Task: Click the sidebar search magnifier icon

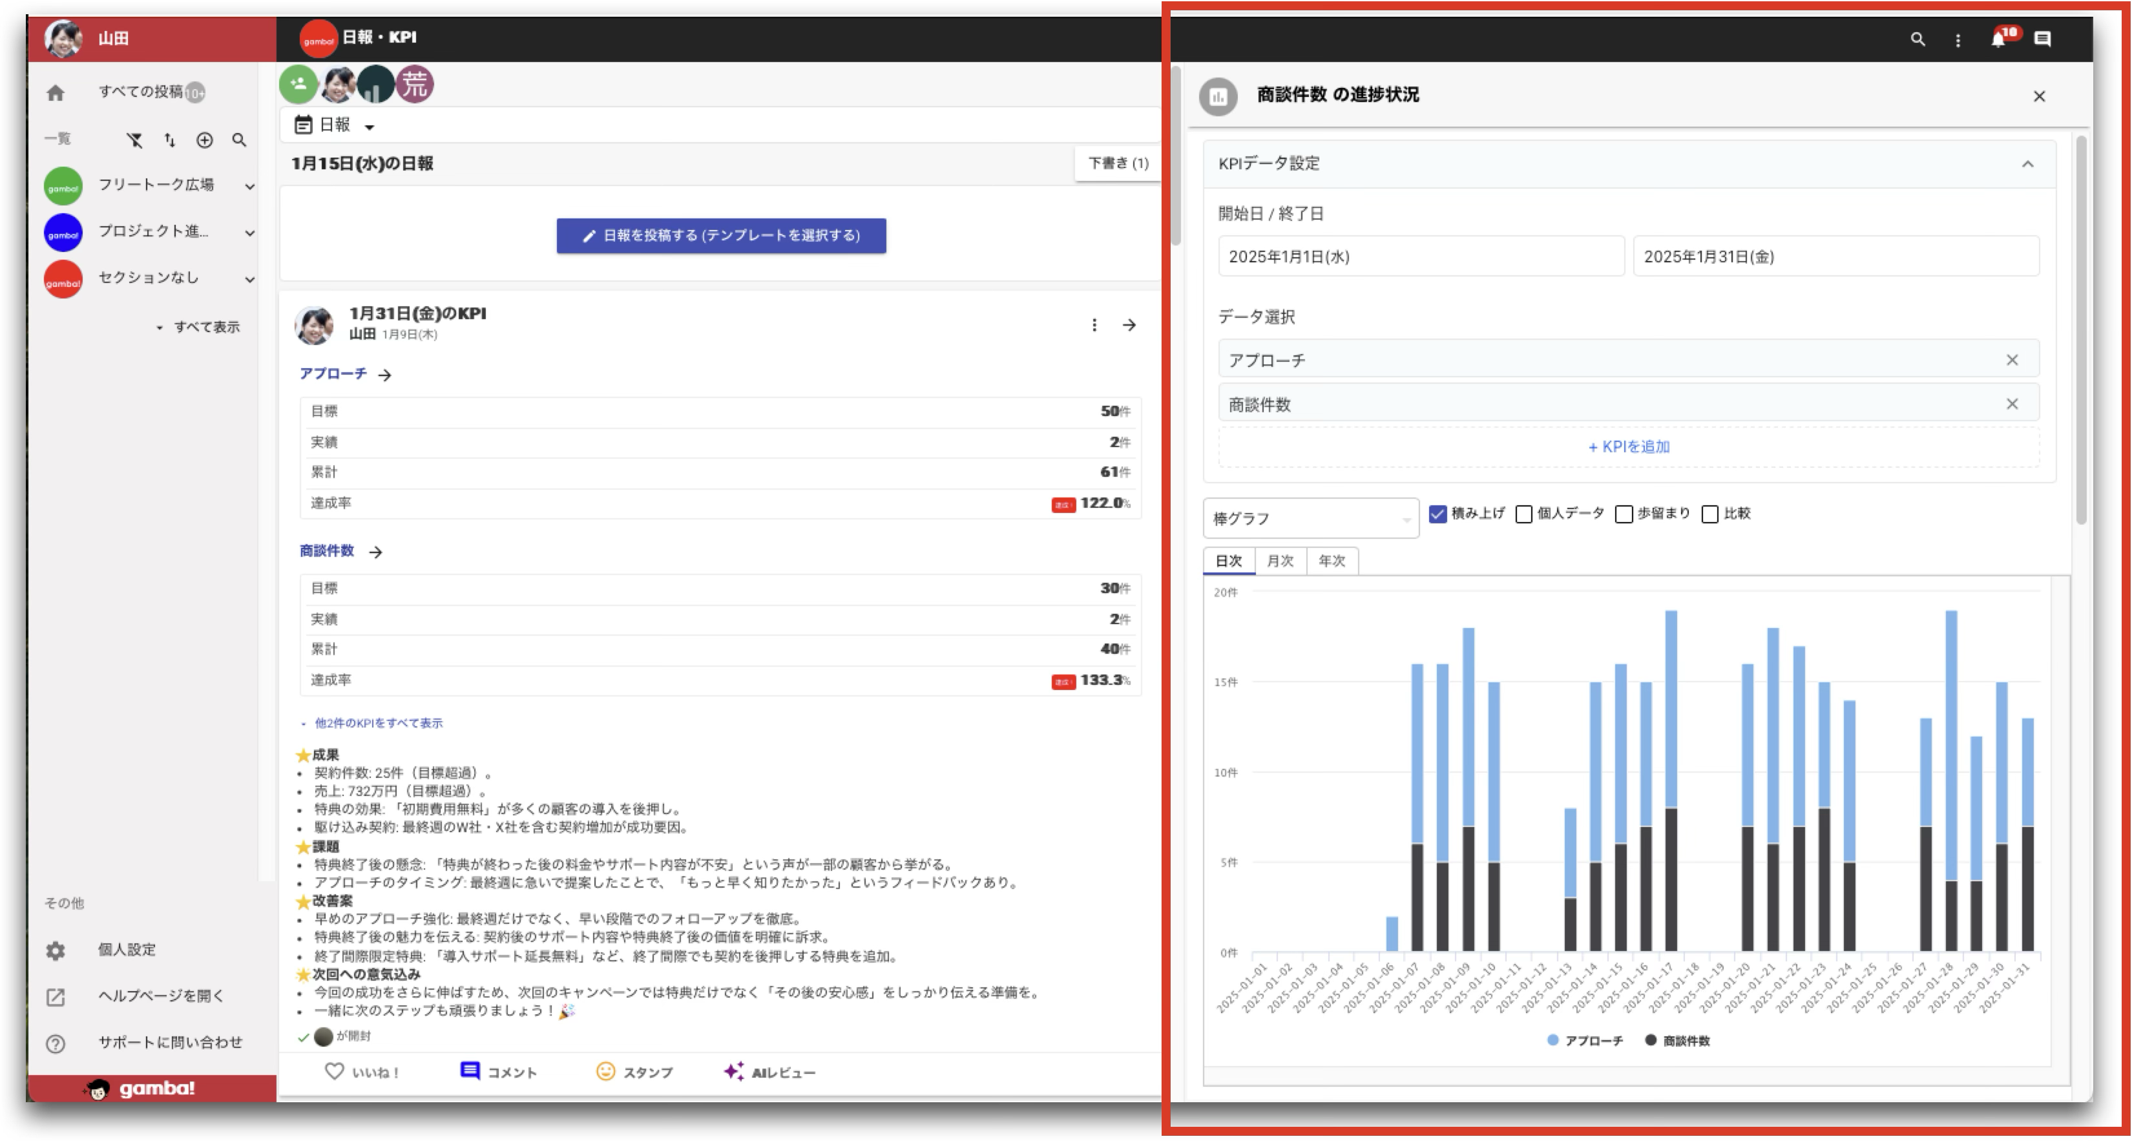Action: coord(239,140)
